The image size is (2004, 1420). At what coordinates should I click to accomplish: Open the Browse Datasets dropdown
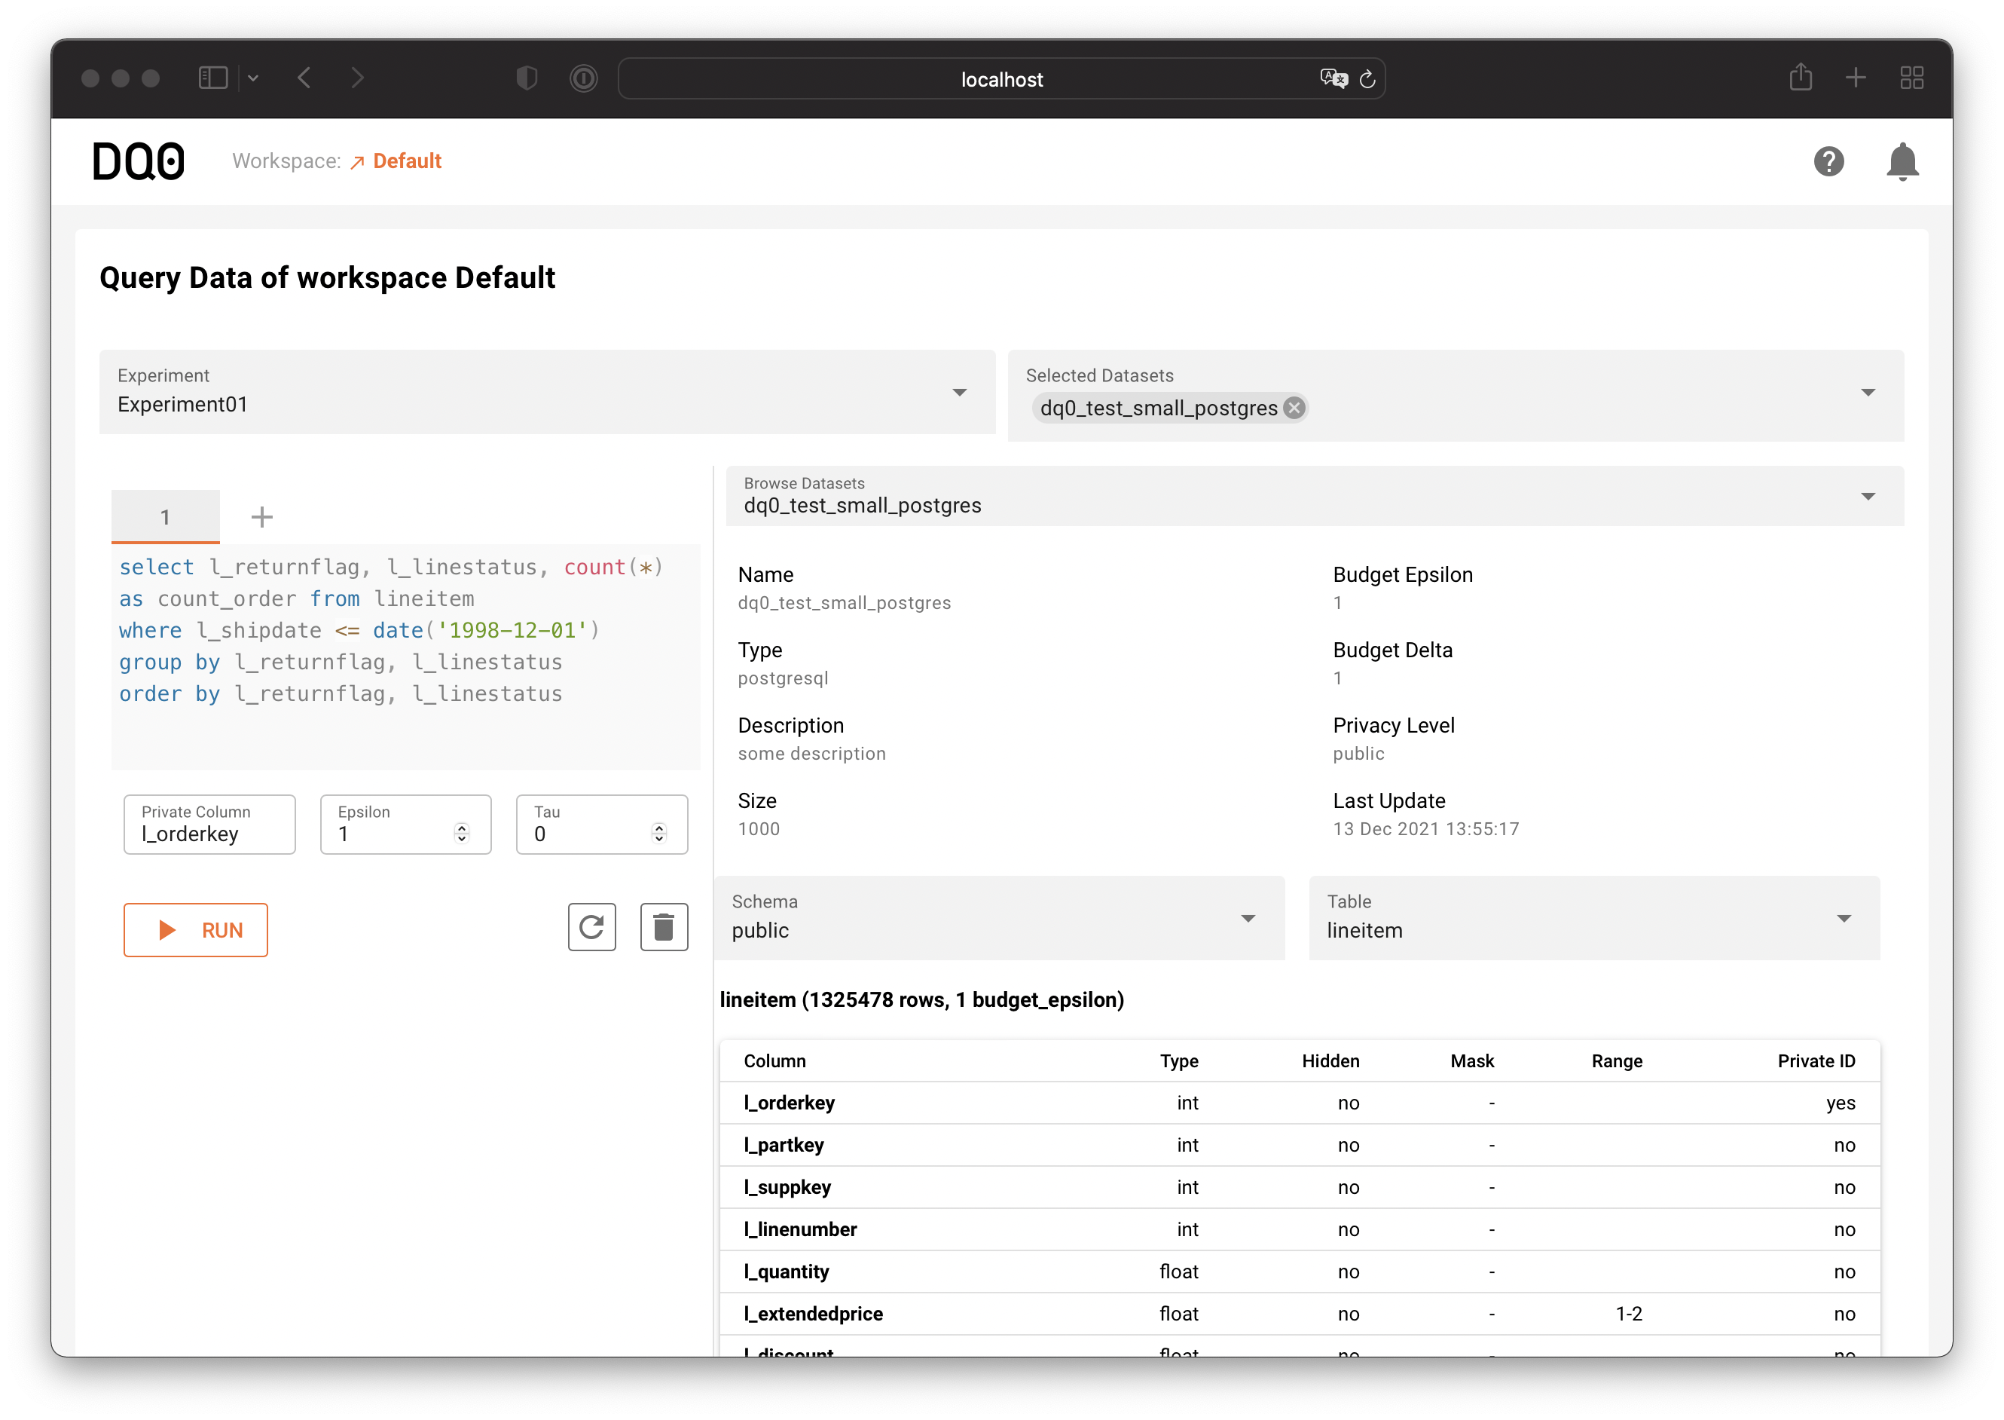pyautogui.click(x=1315, y=496)
